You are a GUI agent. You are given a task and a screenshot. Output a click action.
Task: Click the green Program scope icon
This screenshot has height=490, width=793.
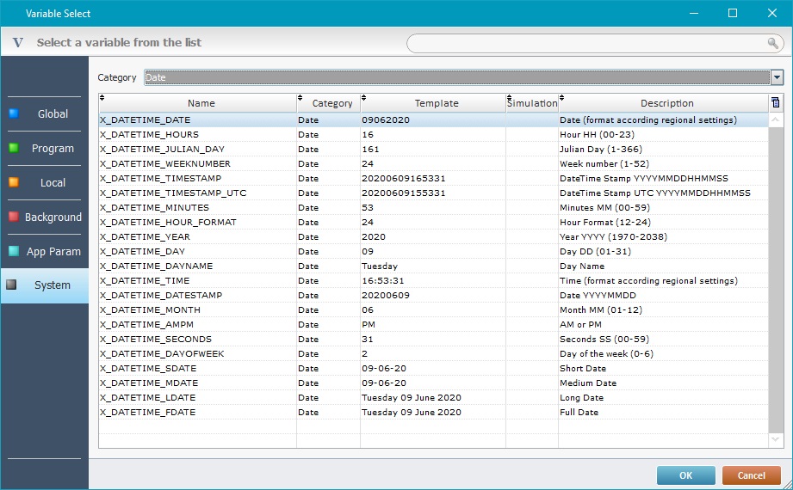(x=13, y=147)
